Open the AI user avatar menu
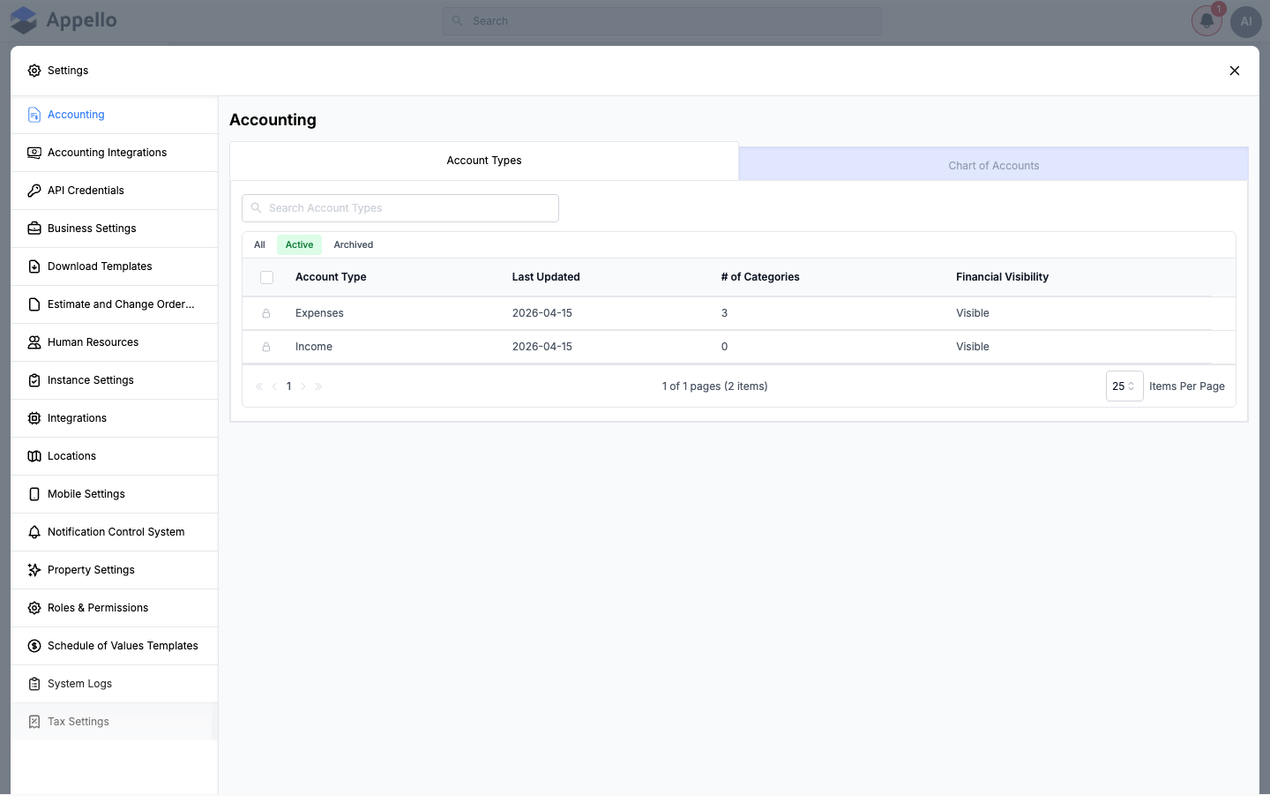The height and width of the screenshot is (810, 1270). (1246, 21)
